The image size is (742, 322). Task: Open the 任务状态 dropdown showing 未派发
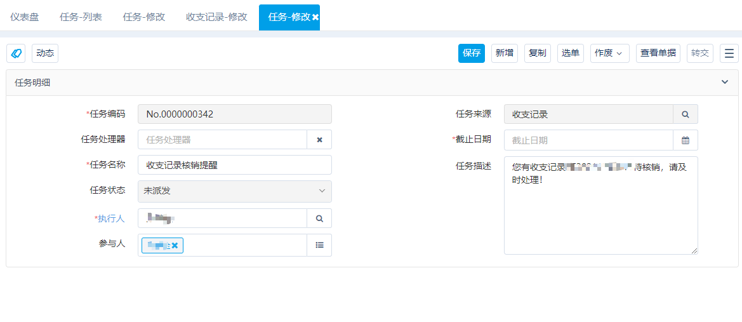coord(235,191)
